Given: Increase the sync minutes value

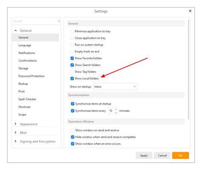Looking at the screenshot, I should [116, 109].
